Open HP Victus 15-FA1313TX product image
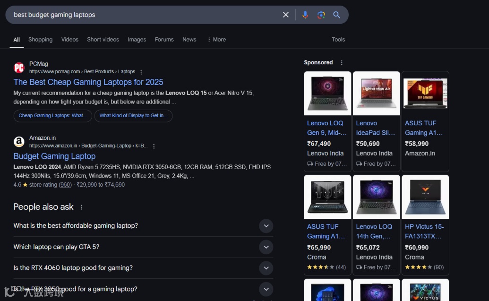The height and width of the screenshot is (301, 489). [425, 197]
